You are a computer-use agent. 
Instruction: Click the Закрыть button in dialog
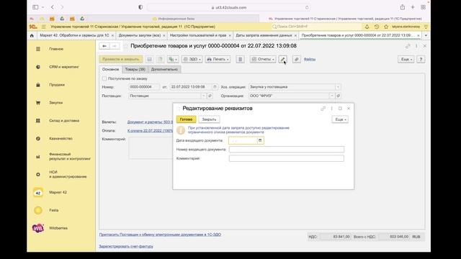pos(209,119)
